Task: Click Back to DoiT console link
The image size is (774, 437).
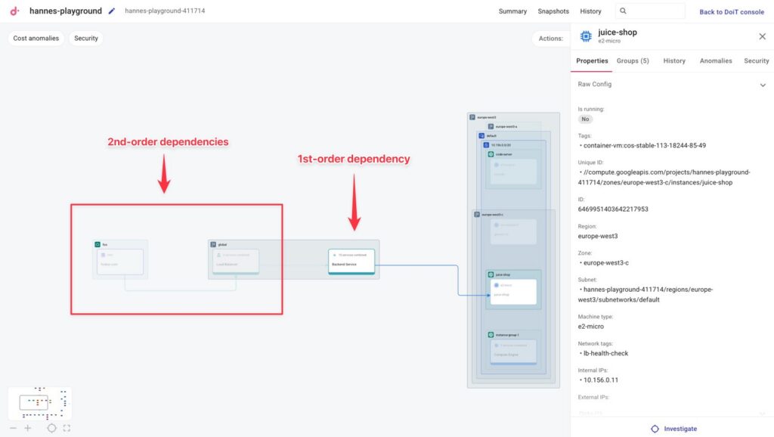Action: 731,12
